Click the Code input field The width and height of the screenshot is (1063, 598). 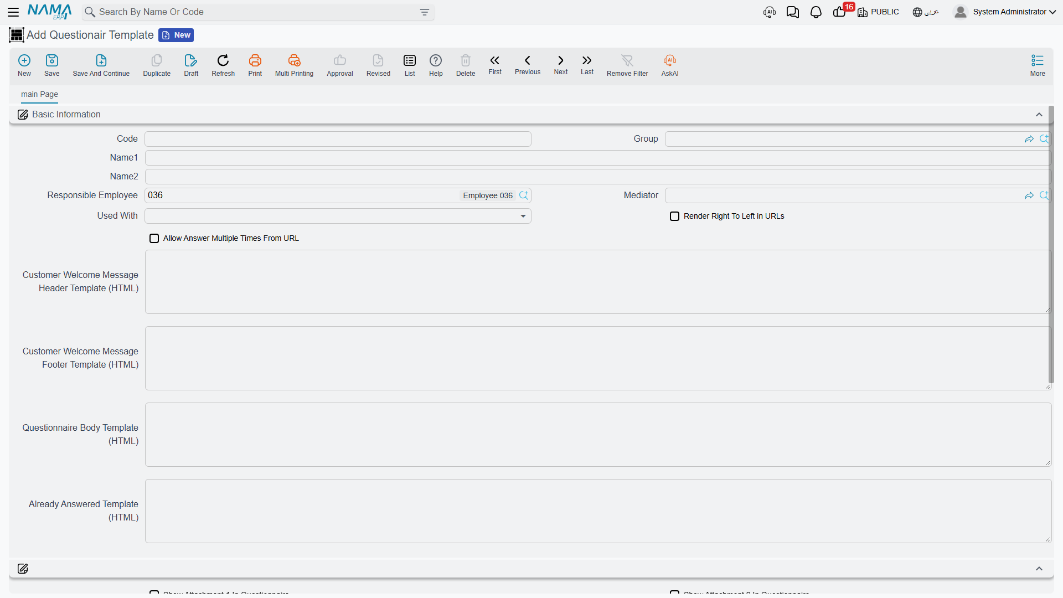338,139
